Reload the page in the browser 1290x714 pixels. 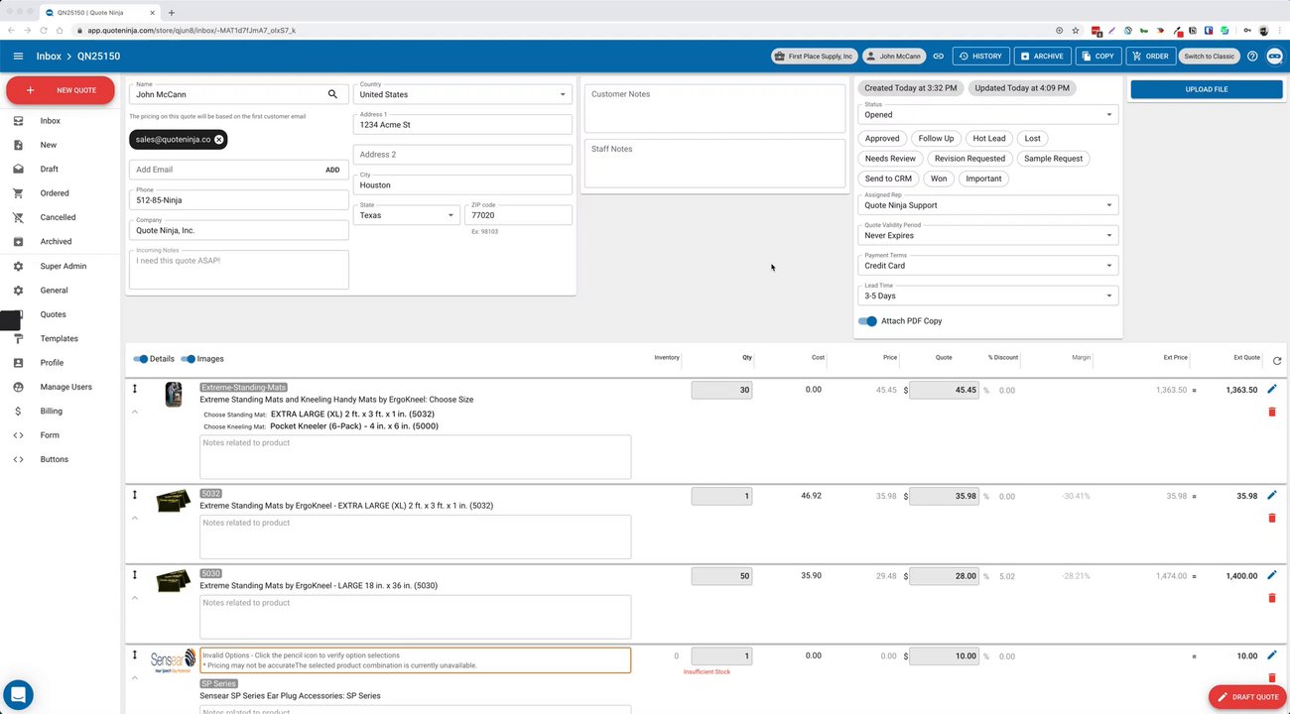click(x=44, y=31)
